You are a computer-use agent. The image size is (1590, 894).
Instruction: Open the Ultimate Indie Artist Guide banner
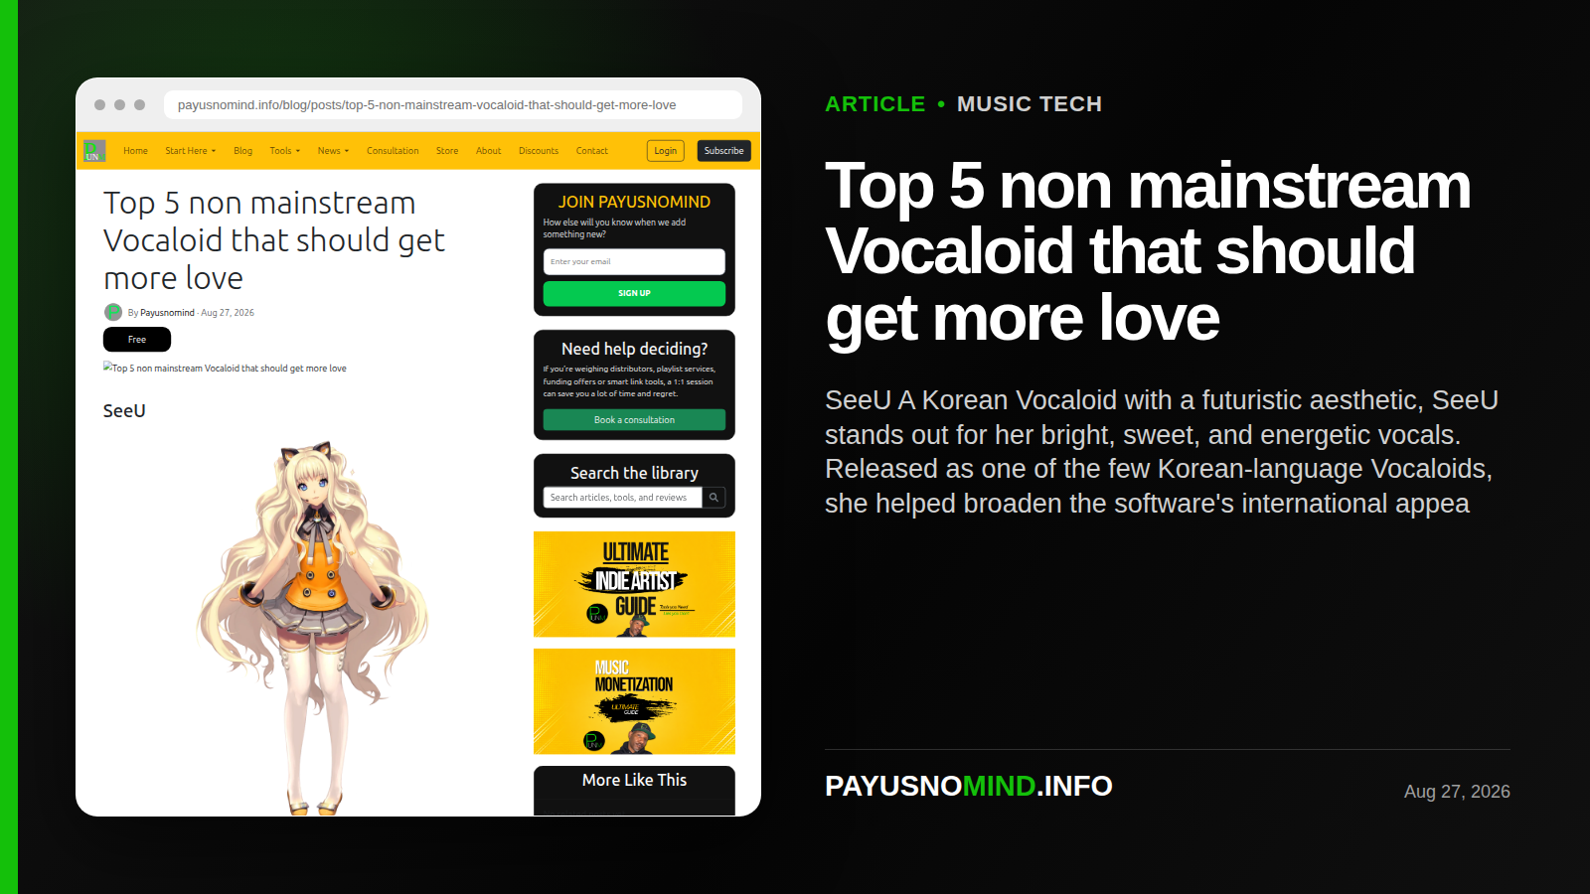coord(634,584)
